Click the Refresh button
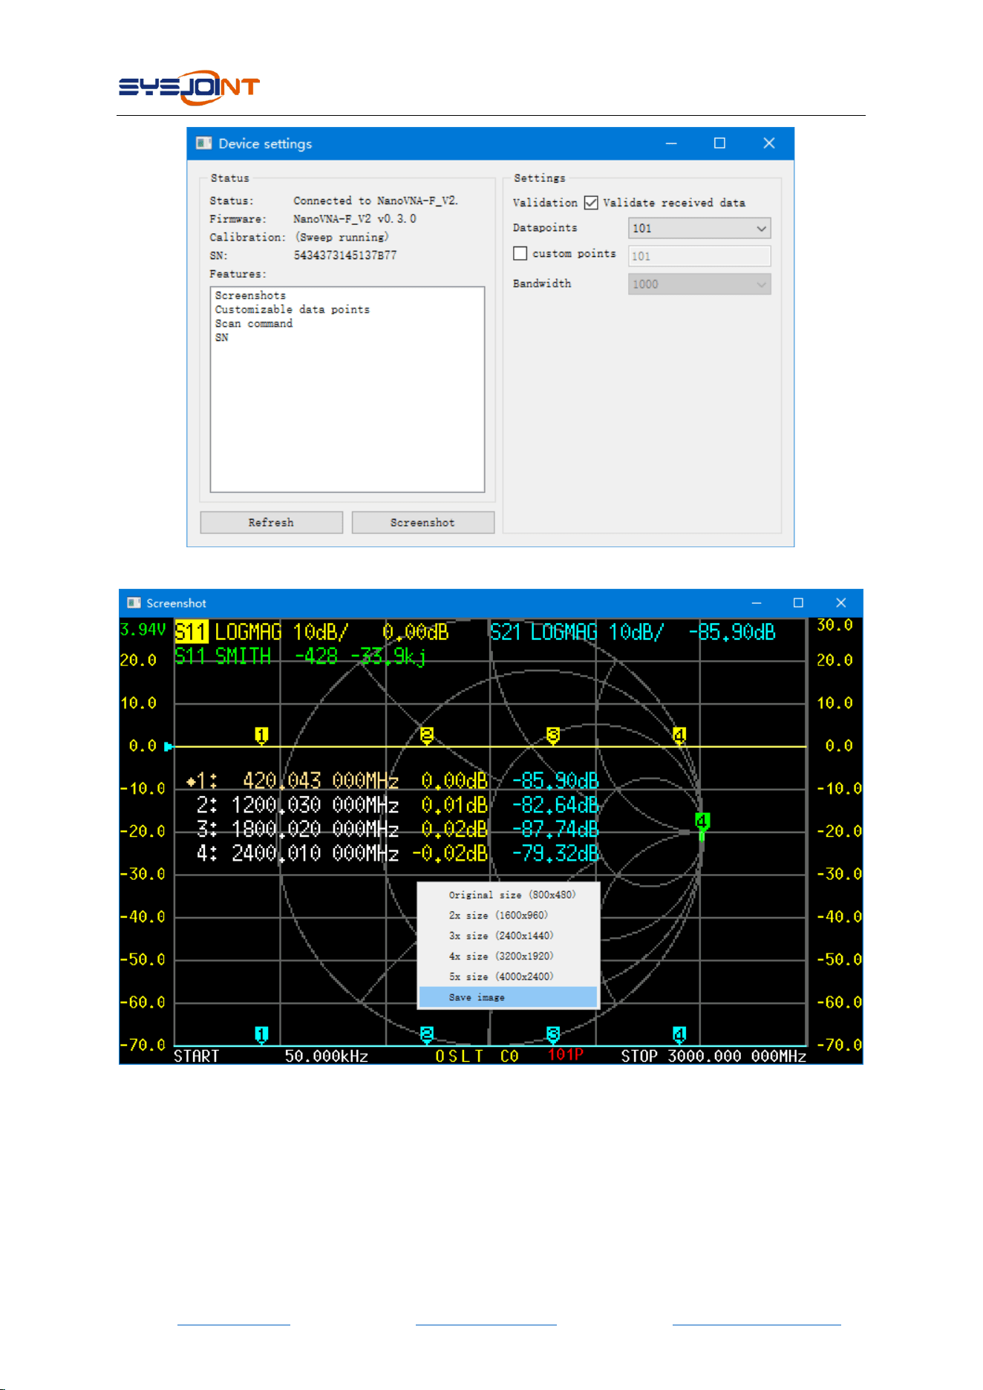The image size is (983, 1390). click(x=272, y=523)
